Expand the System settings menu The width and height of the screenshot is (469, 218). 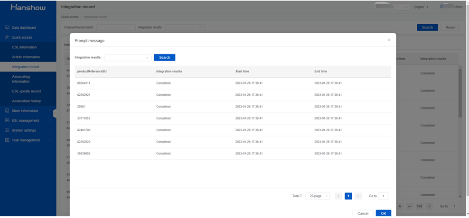tap(50, 130)
